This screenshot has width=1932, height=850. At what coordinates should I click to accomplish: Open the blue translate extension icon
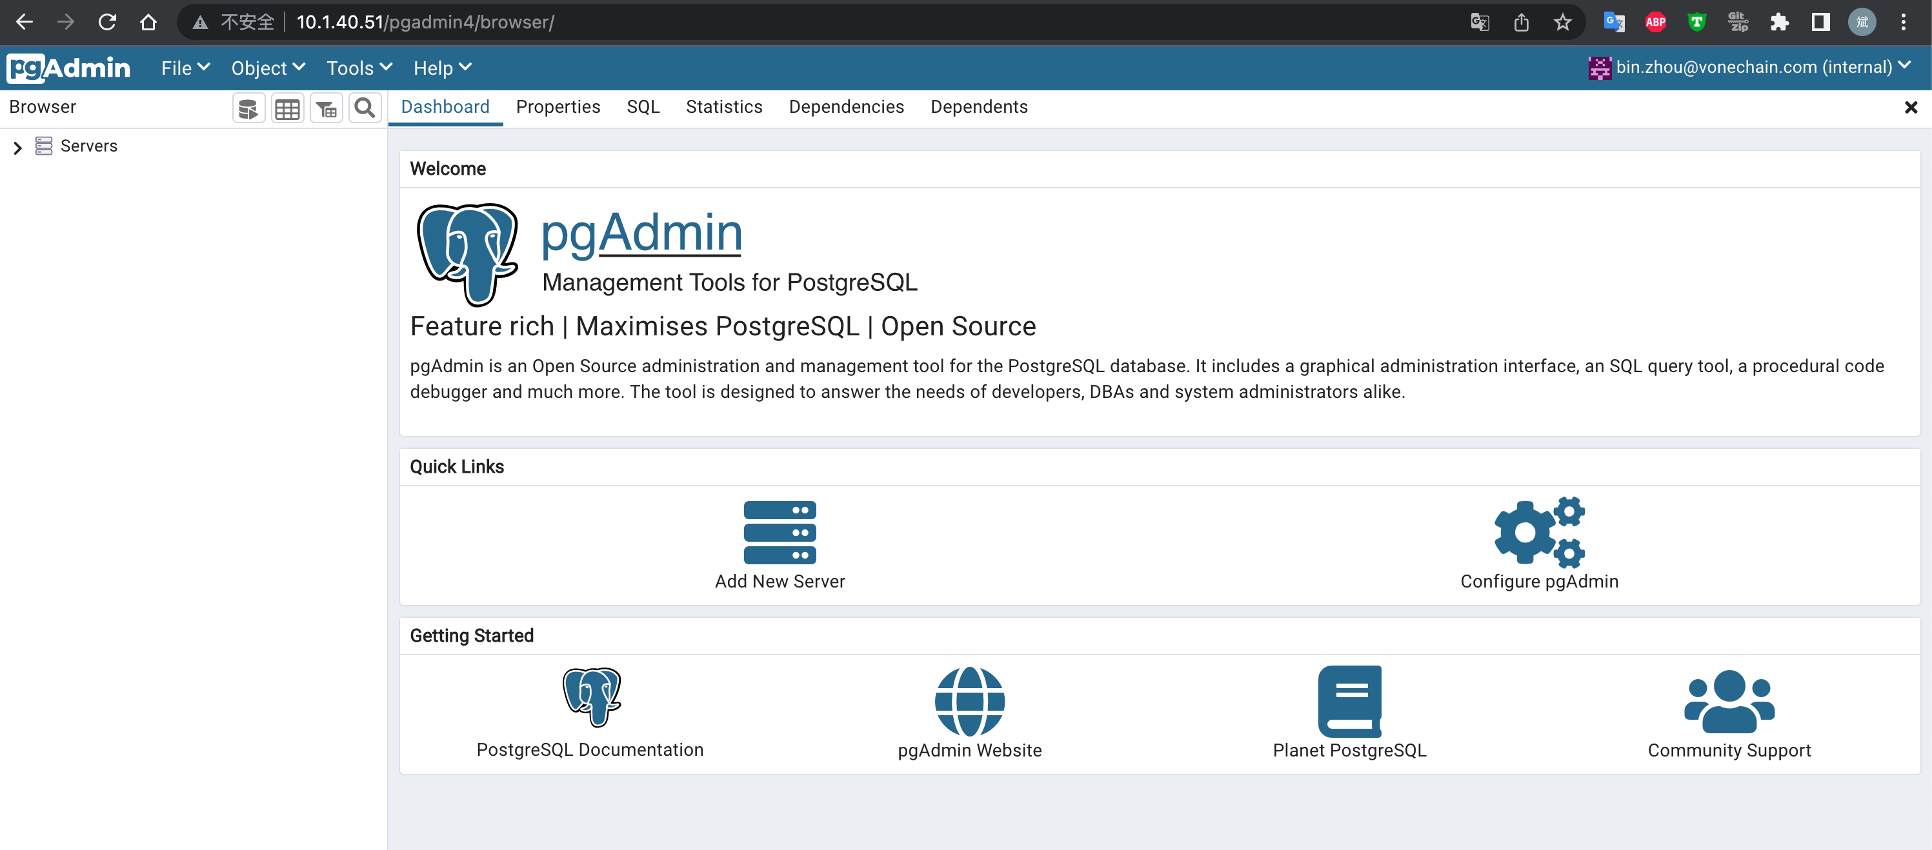click(1614, 23)
